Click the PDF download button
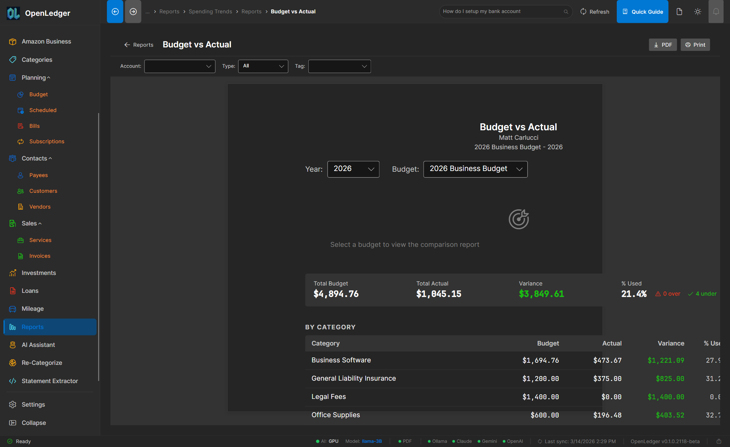730x447 pixels. click(662, 45)
